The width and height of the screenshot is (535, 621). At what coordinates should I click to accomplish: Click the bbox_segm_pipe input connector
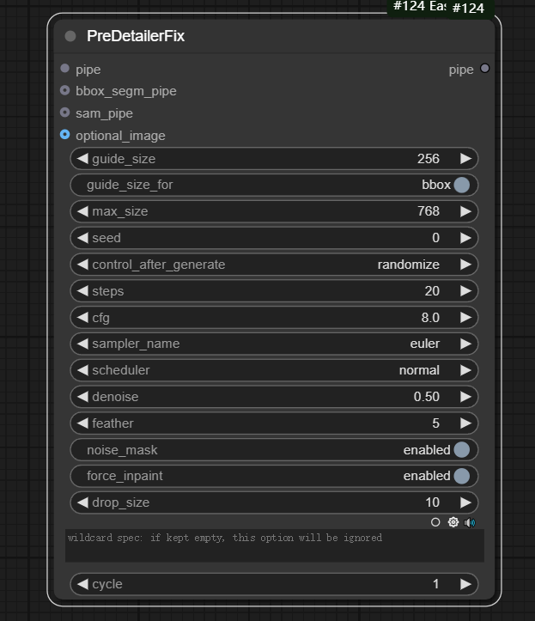[65, 90]
